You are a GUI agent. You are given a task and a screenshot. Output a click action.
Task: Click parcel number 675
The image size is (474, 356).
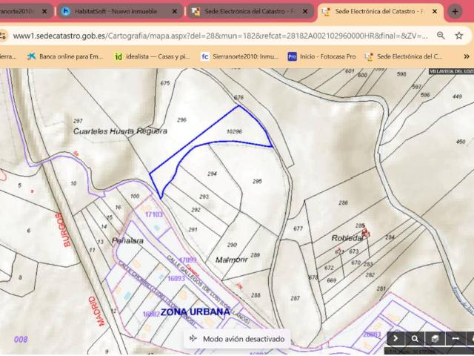[165, 83]
